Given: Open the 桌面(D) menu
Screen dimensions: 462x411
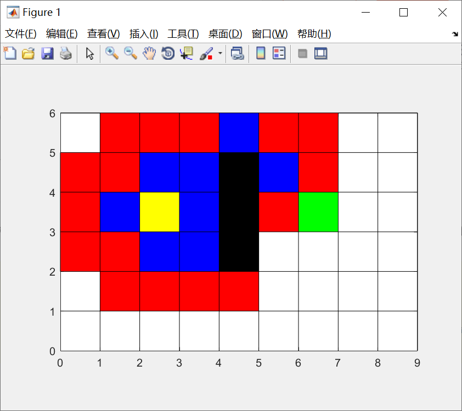Looking at the screenshot, I should pyautogui.click(x=225, y=34).
